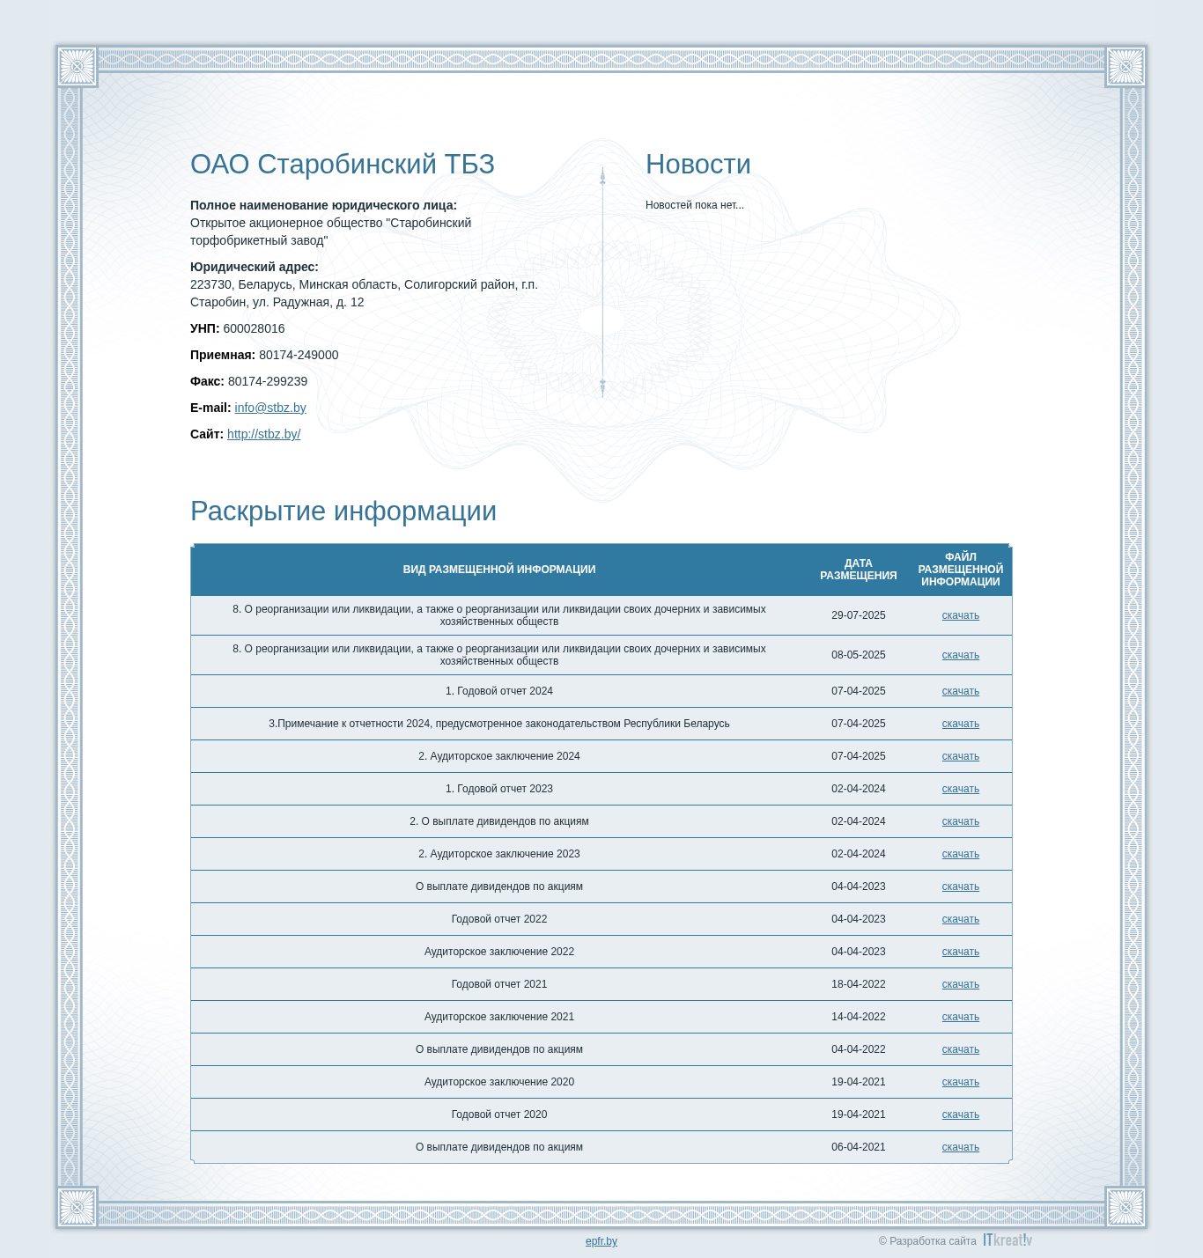
Task: Download Годовой отчет 2021 file
Action: (960, 984)
